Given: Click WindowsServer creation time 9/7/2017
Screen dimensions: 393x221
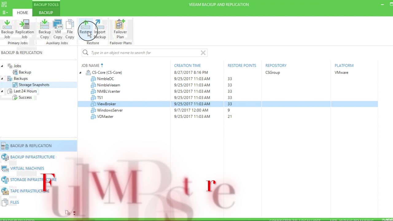Looking at the screenshot, I should pyautogui.click(x=191, y=110).
